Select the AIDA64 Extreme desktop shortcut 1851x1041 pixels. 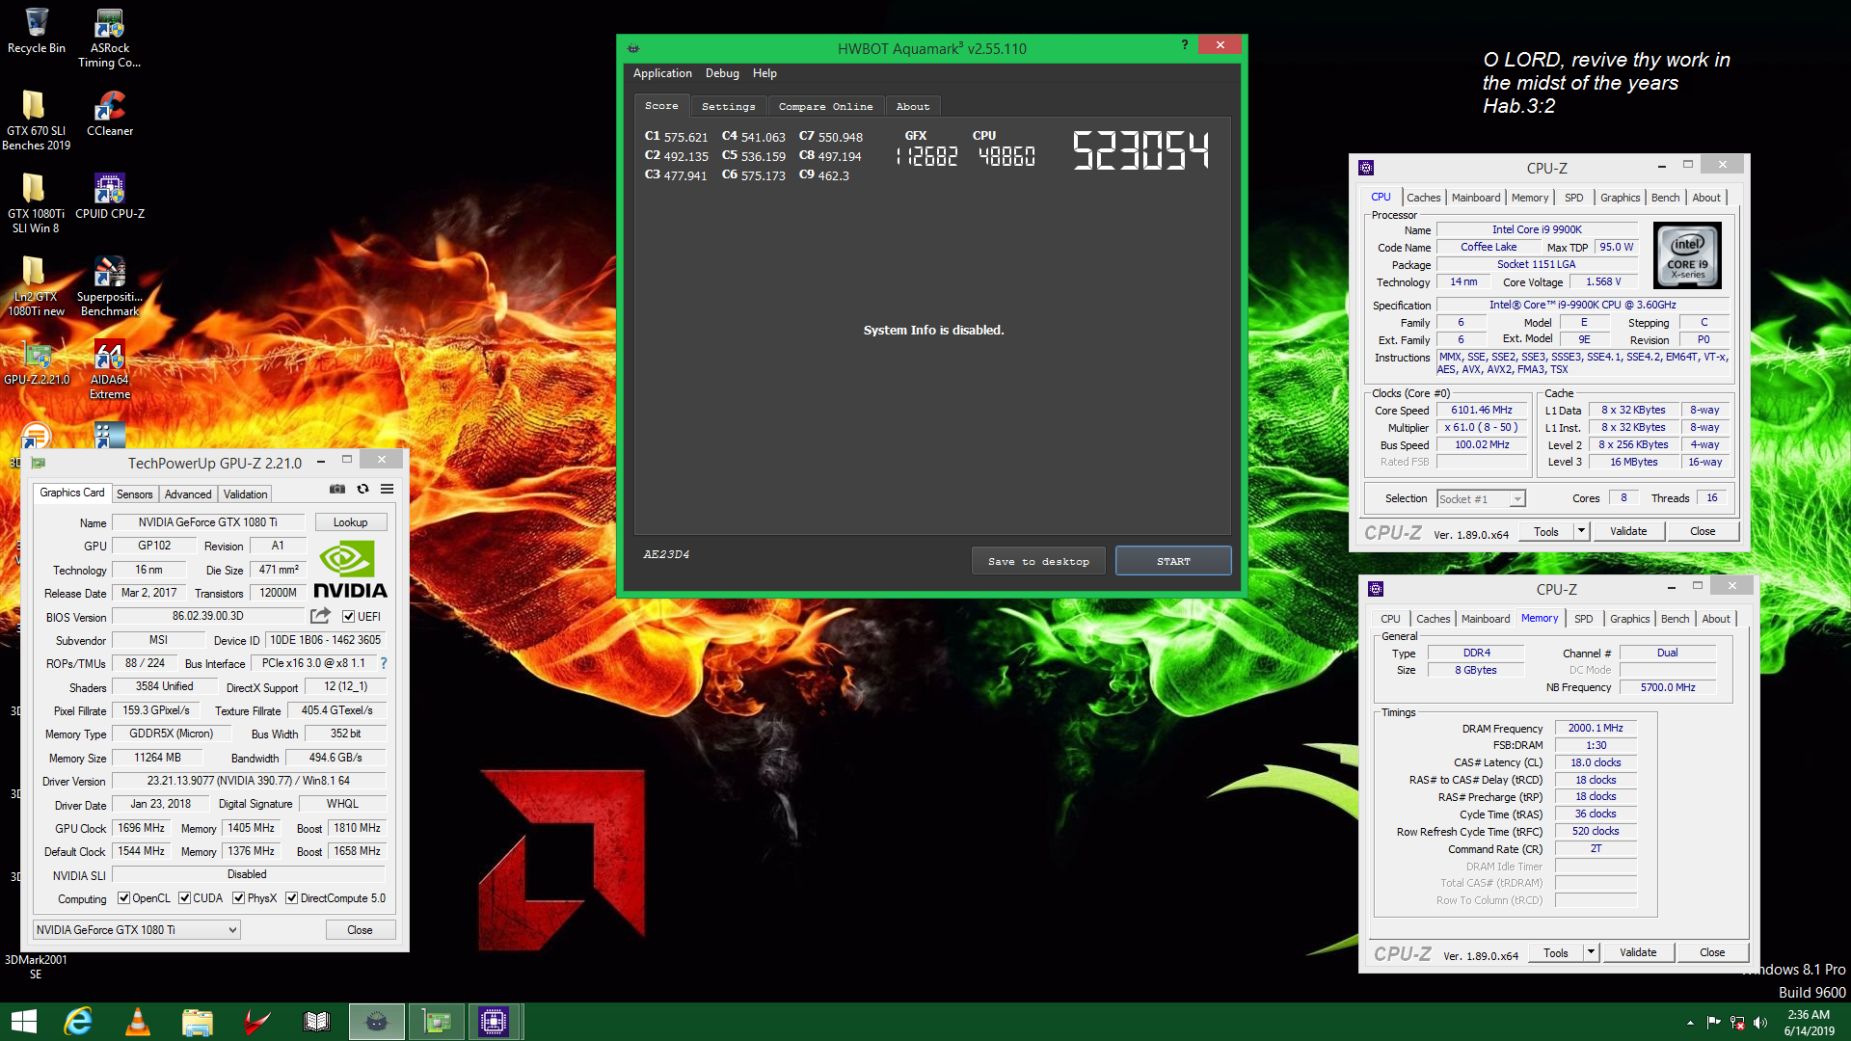pyautogui.click(x=110, y=369)
